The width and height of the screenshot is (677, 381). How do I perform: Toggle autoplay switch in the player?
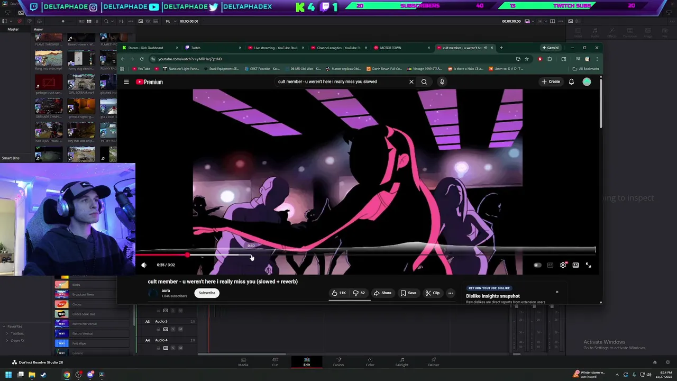coord(537,265)
